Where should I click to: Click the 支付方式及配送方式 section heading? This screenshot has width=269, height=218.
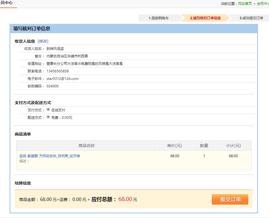pyautogui.click(x=33, y=103)
